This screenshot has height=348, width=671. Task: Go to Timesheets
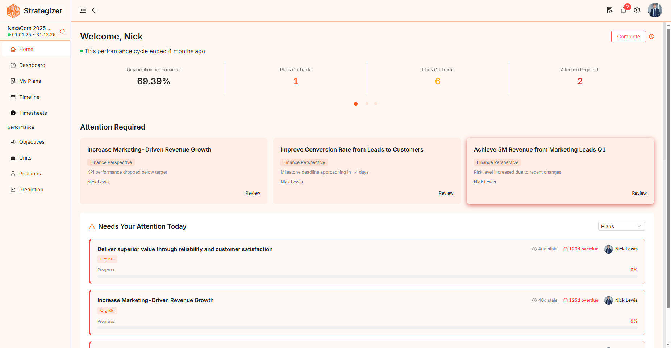point(36,113)
